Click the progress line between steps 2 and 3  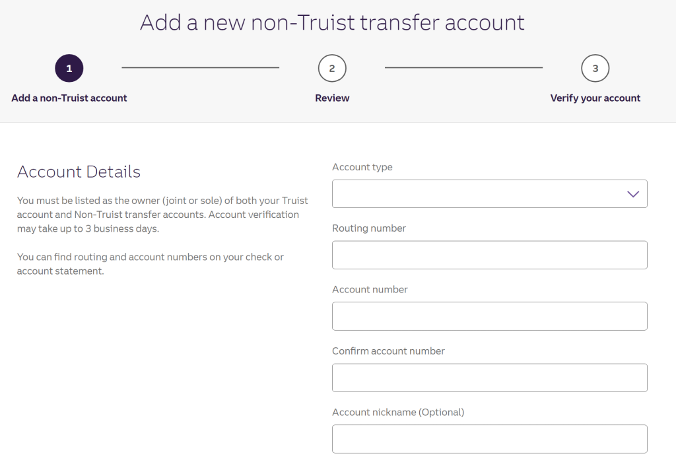pyautogui.click(x=463, y=67)
